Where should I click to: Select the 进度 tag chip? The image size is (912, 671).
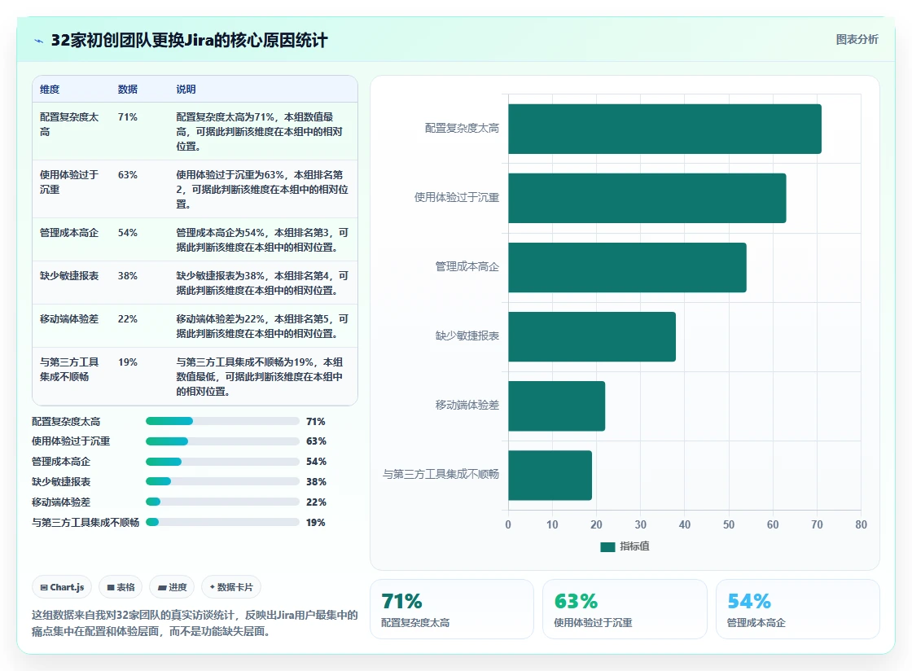coord(172,587)
